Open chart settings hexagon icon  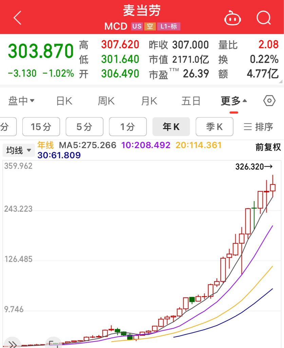[x=269, y=101]
